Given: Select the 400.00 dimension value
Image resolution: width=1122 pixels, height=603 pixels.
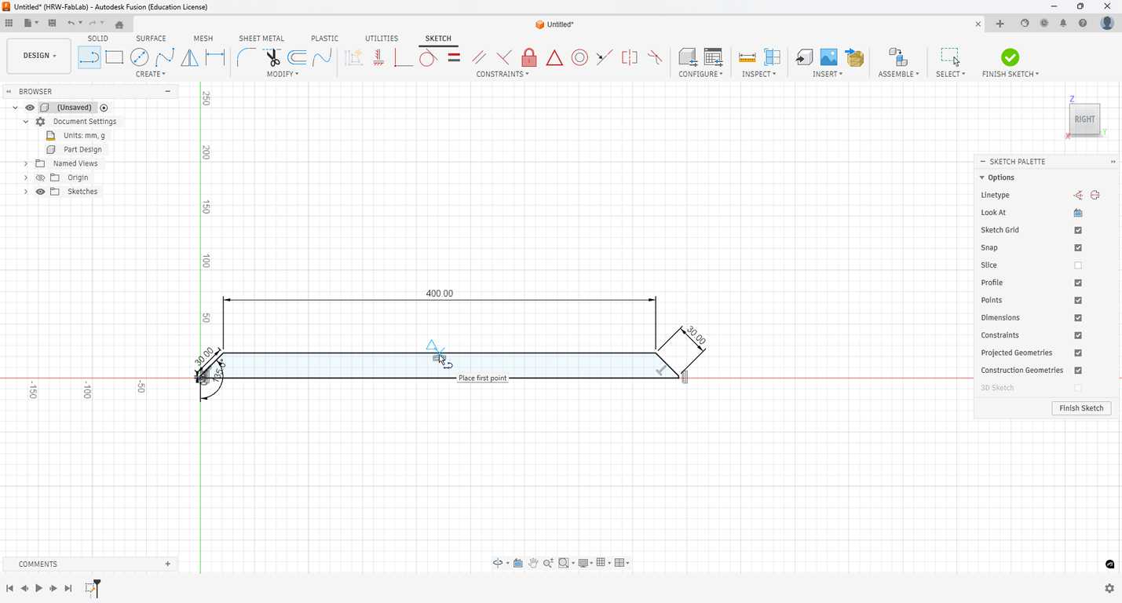Looking at the screenshot, I should pyautogui.click(x=440, y=294).
